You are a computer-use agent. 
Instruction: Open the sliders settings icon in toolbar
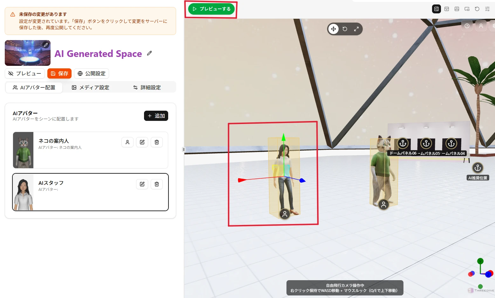[x=487, y=9]
